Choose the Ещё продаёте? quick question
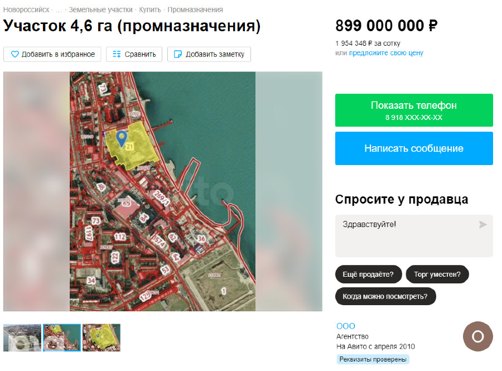The width and height of the screenshot is (502, 371). click(x=368, y=274)
